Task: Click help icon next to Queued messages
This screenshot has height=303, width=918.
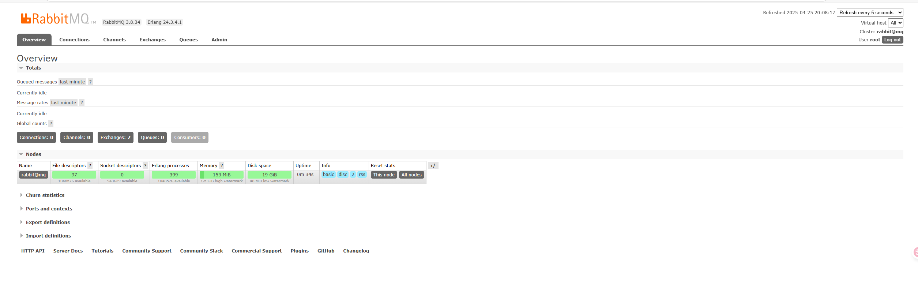Action: [x=90, y=82]
